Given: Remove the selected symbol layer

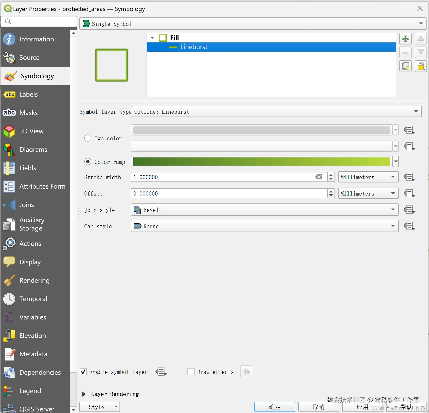Looking at the screenshot, I should point(405,52).
